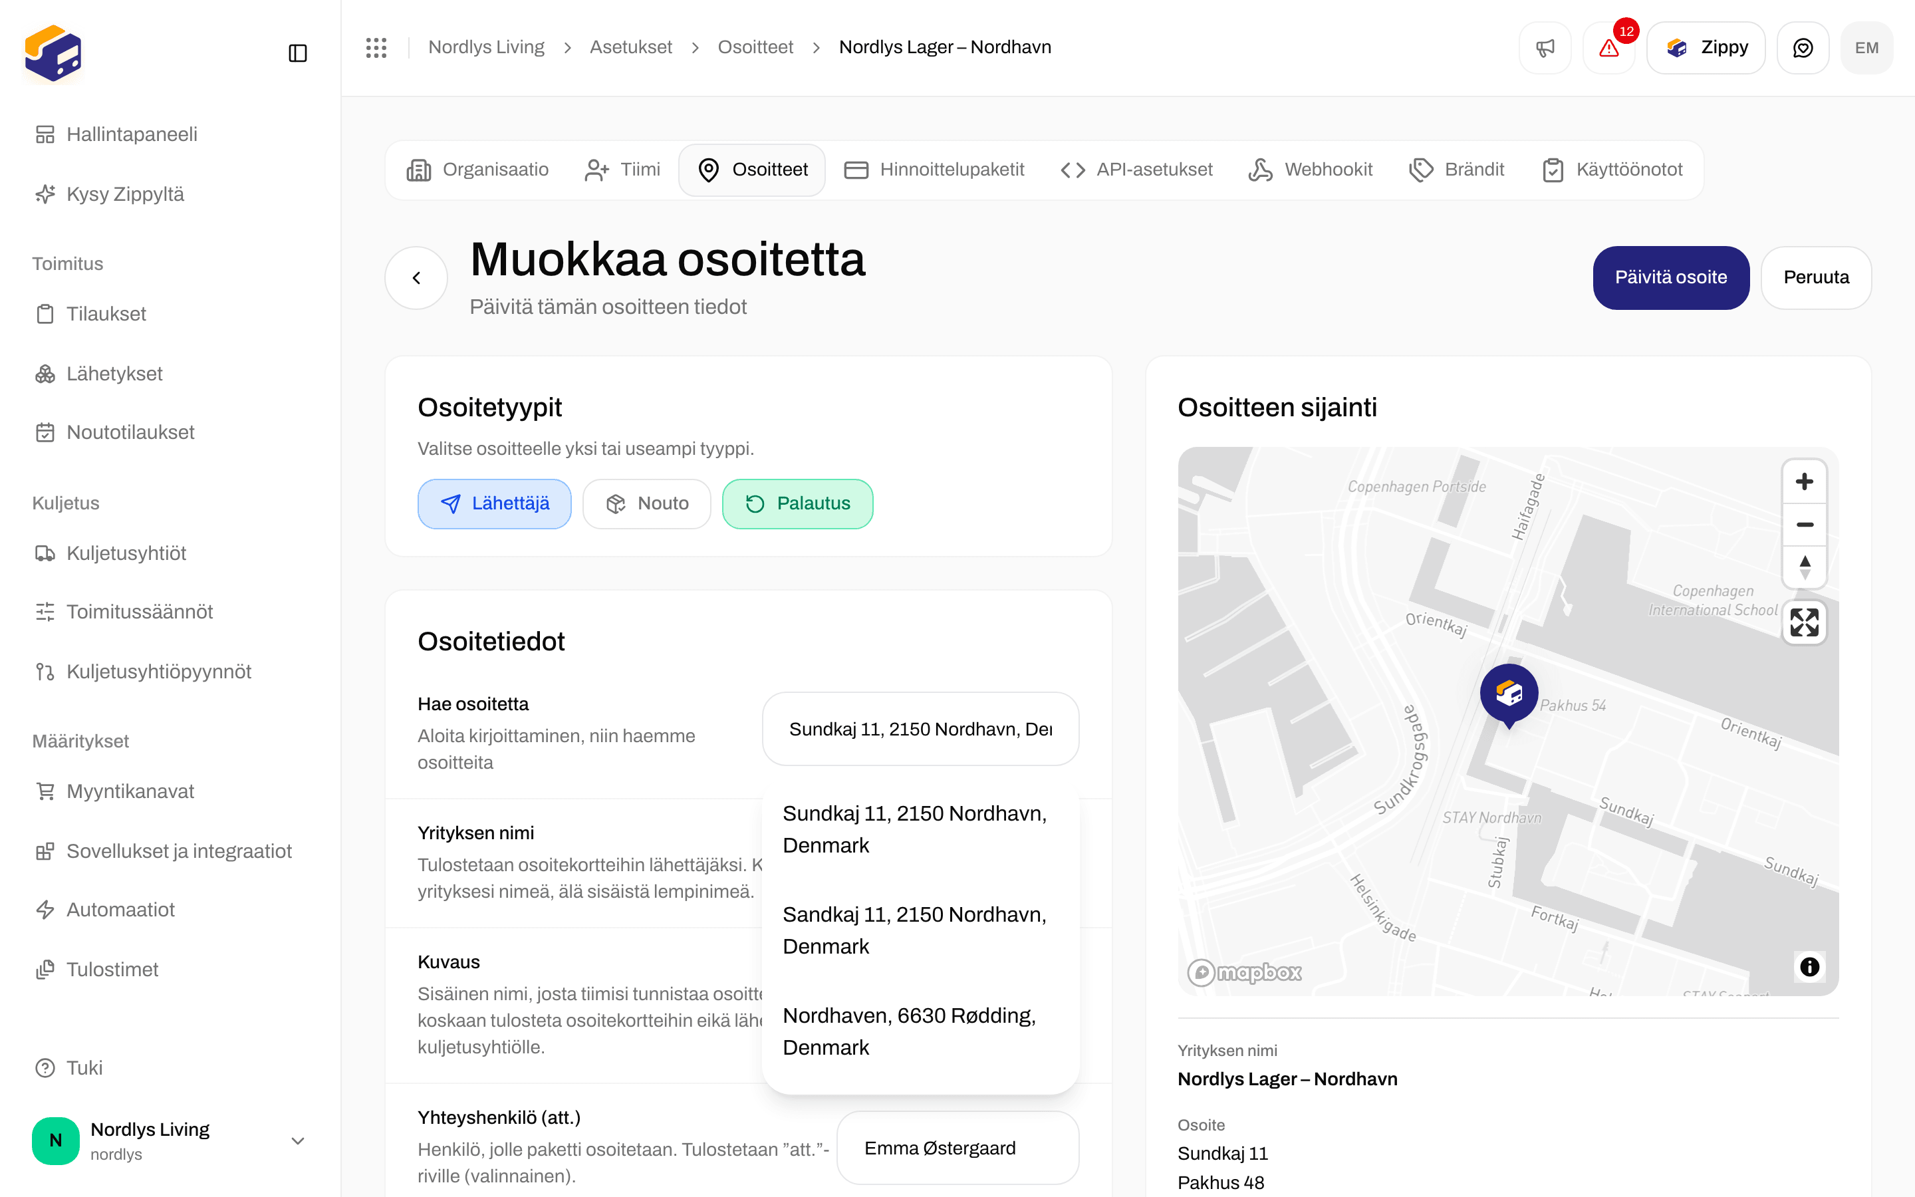The width and height of the screenshot is (1915, 1197).
Task: Expand map to fullscreen
Action: pyautogui.click(x=1804, y=622)
